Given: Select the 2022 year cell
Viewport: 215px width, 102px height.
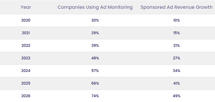Looking at the screenshot, I should tap(26, 46).
